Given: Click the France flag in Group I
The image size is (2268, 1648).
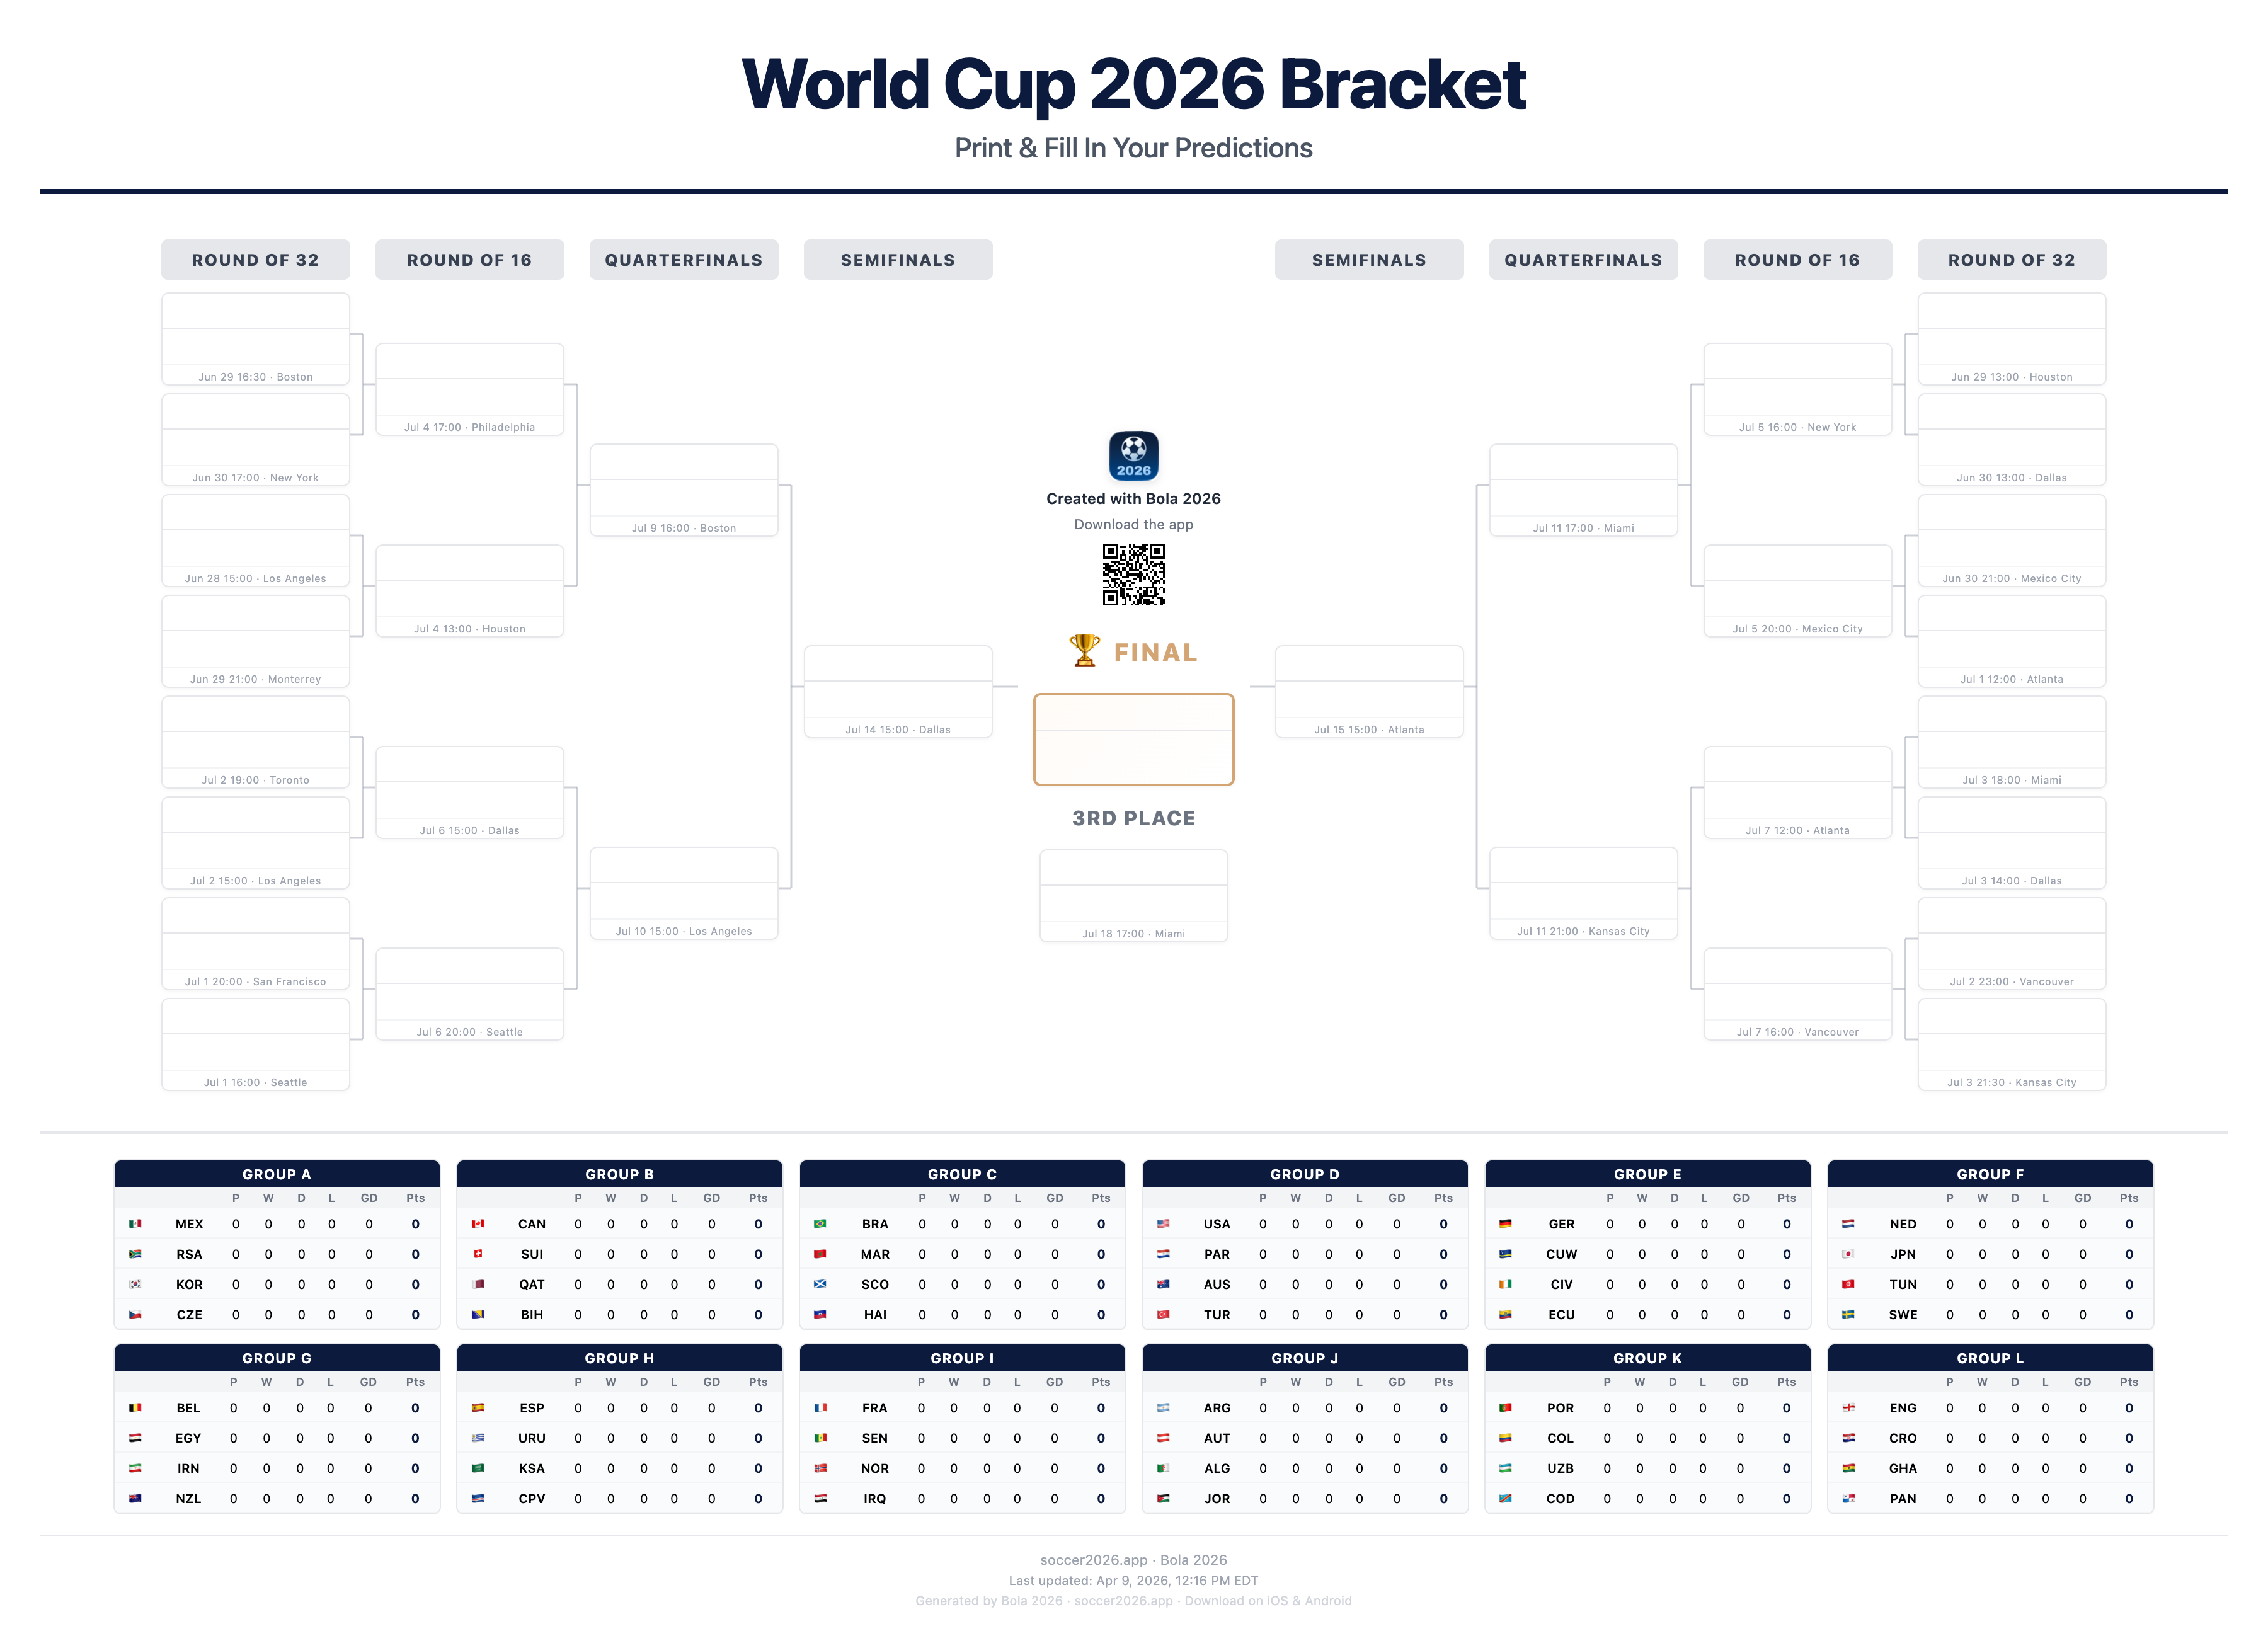Looking at the screenshot, I should (820, 1408).
